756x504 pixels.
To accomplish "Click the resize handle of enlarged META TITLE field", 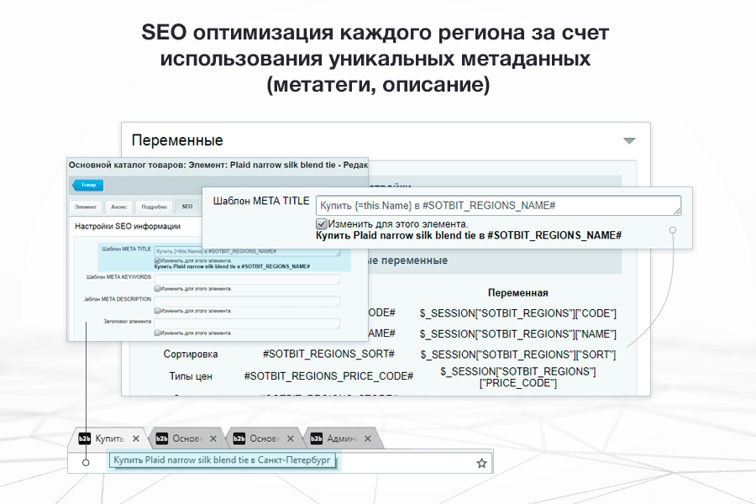I will (x=677, y=213).
